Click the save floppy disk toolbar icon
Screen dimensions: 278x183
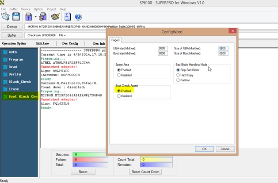tap(16, 17)
